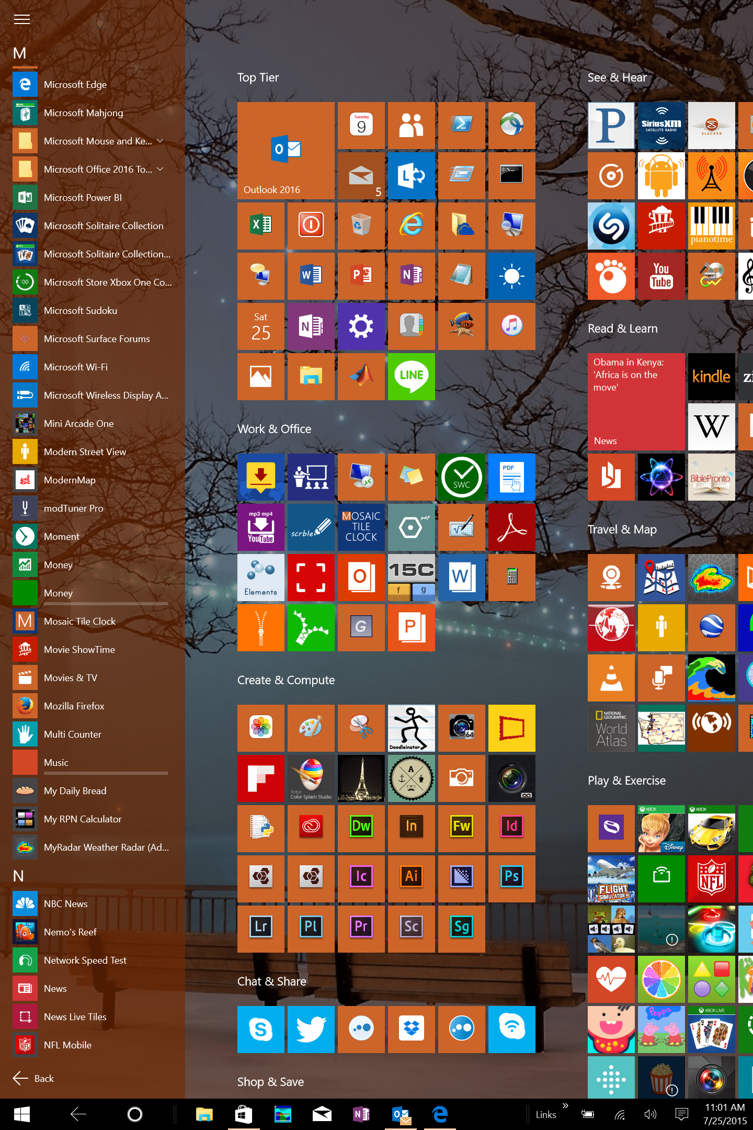Open Microsoft Mahjong in the app list
The height and width of the screenshot is (1130, 753).
pyautogui.click(x=93, y=113)
